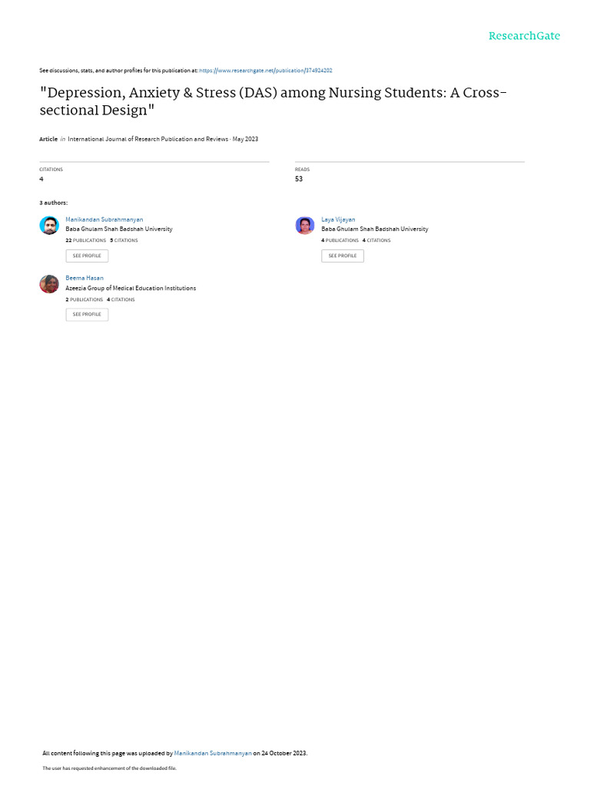Click See Profile under Beema Hasan
This screenshot has height=786, width=590.
(87, 314)
